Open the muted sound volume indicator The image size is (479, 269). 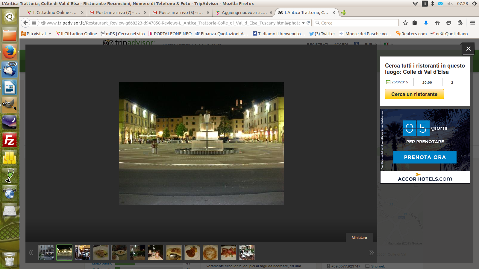(x=450, y=4)
